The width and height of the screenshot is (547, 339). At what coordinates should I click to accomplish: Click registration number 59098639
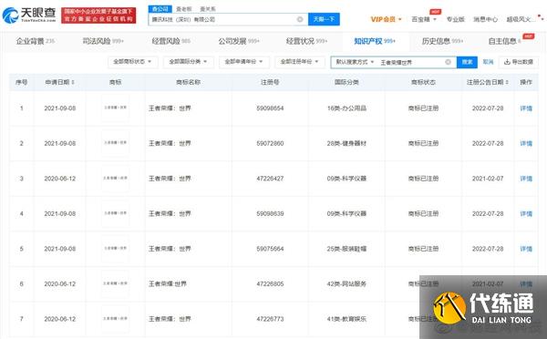coord(270,214)
